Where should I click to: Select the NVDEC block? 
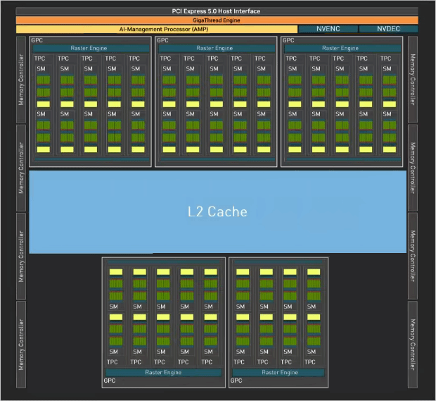(388, 29)
